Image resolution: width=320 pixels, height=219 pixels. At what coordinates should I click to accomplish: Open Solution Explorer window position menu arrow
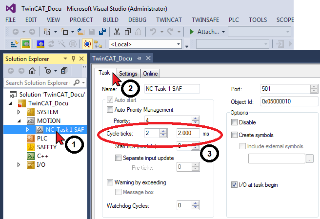coord(65,59)
